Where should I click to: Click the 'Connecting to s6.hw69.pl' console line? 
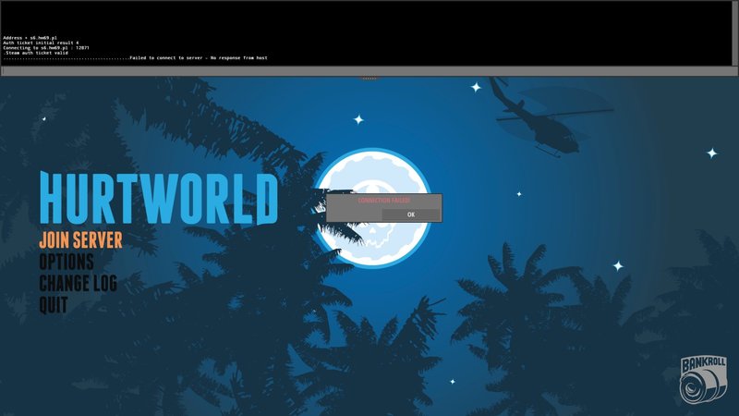45,48
